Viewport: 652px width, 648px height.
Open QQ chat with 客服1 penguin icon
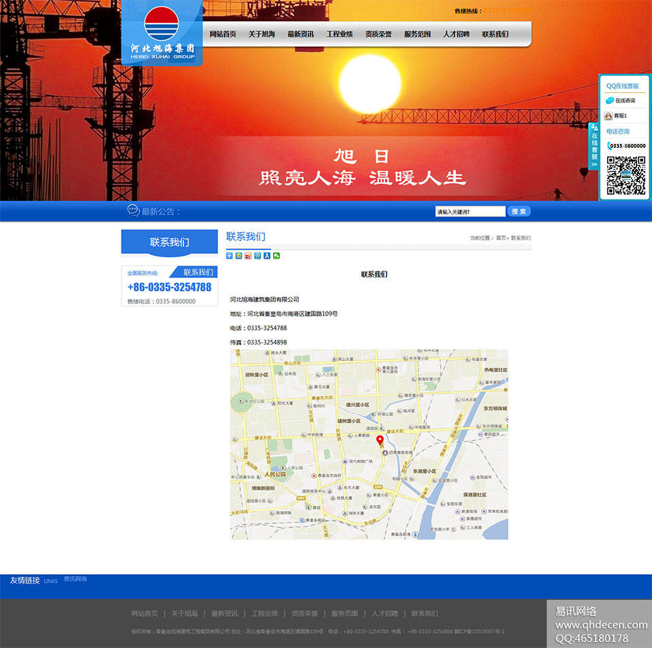pyautogui.click(x=609, y=116)
